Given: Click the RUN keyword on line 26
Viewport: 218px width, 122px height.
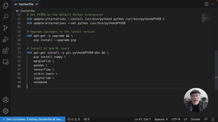Looking at the screenshot, I should point(29,23).
